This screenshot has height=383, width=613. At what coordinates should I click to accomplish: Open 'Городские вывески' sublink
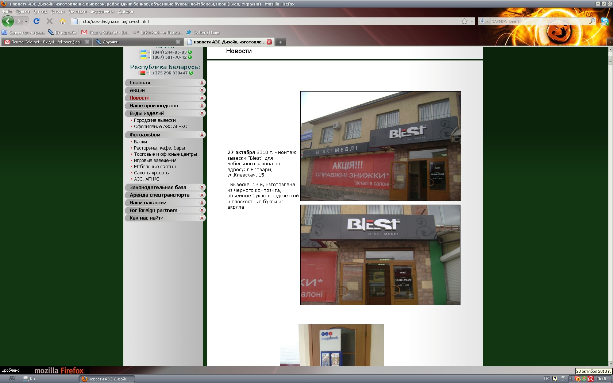[x=155, y=120]
